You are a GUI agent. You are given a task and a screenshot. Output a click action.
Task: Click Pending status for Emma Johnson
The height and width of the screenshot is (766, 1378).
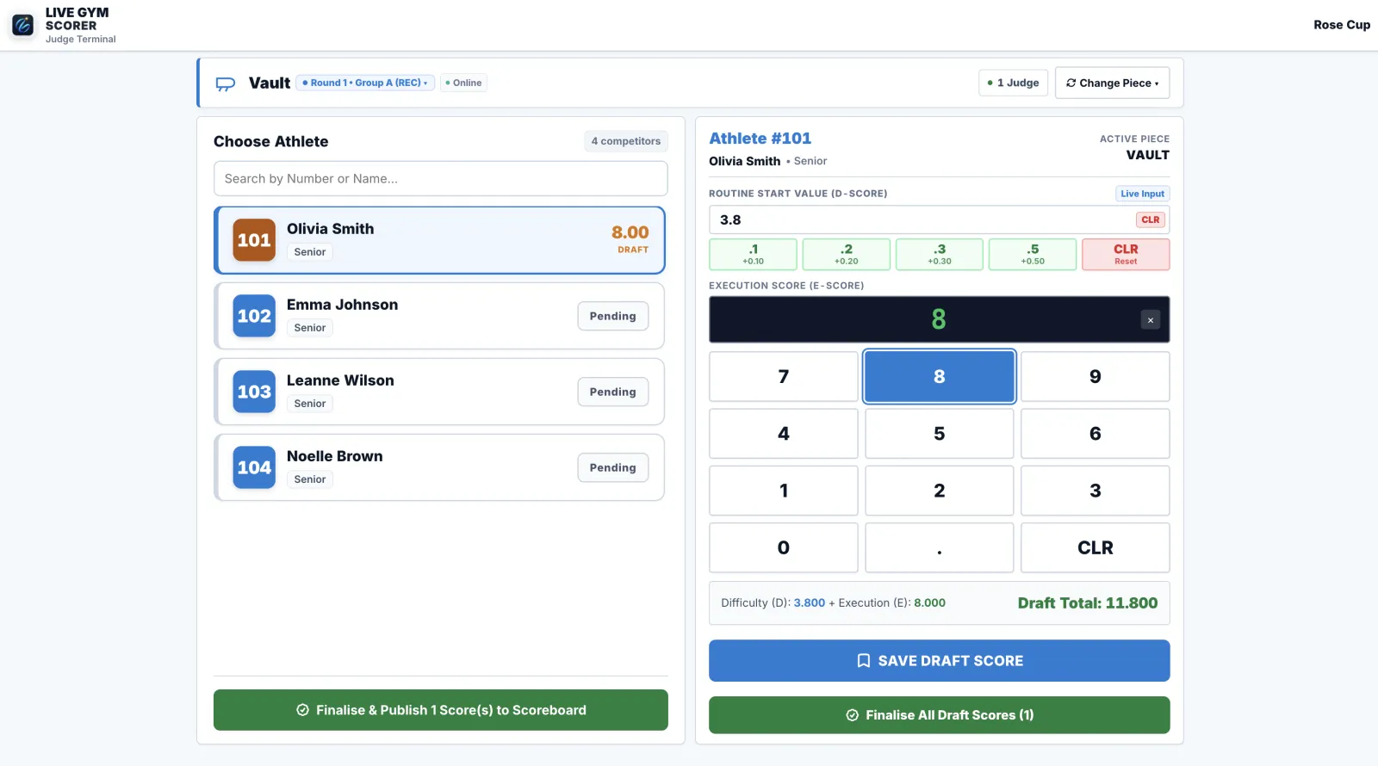(612, 316)
